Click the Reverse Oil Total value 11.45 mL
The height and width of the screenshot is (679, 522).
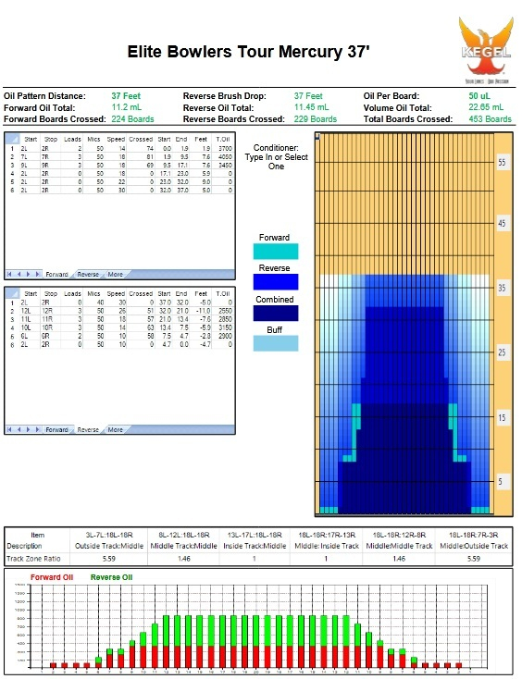click(x=311, y=107)
